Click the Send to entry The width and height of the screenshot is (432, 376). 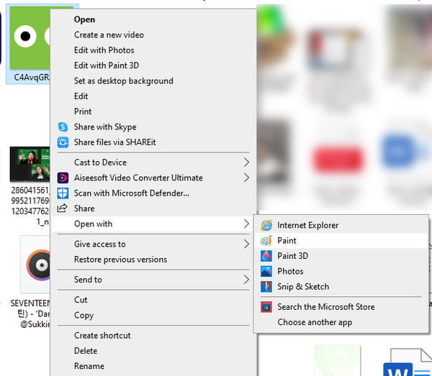click(154, 280)
